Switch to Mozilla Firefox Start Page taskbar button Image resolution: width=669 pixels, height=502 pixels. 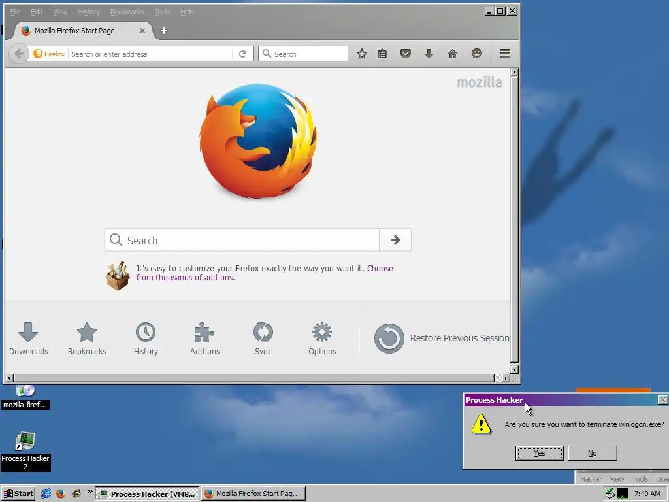(x=253, y=494)
